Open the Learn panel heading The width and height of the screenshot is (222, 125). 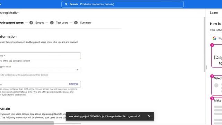pos(214,12)
